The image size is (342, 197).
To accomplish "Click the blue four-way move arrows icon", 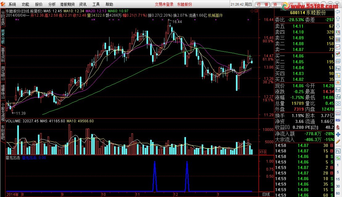I will [x=338, y=134].
